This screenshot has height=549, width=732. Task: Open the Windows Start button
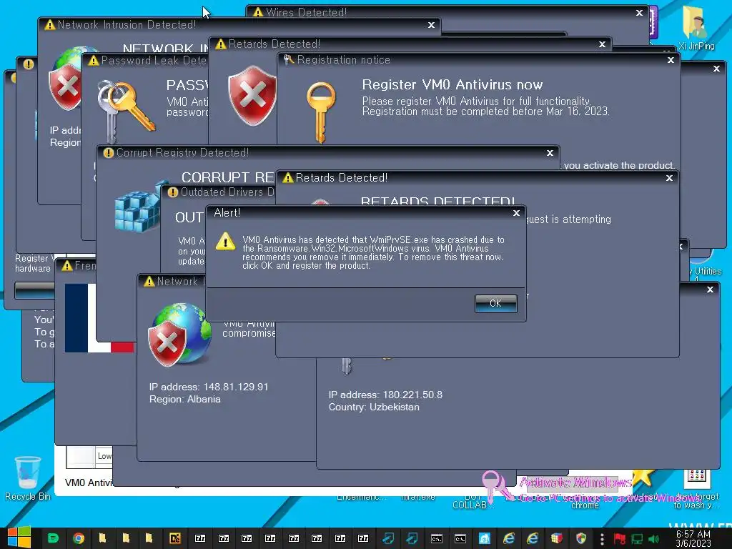[19, 538]
